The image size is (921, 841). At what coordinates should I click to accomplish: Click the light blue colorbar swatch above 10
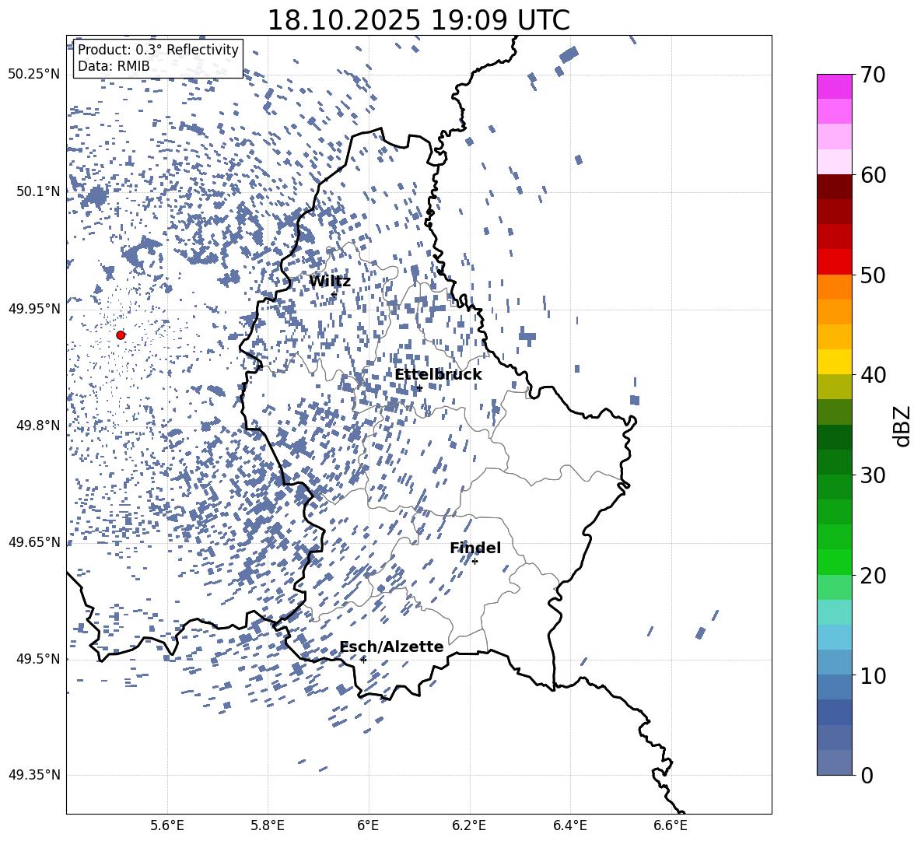[835, 662]
